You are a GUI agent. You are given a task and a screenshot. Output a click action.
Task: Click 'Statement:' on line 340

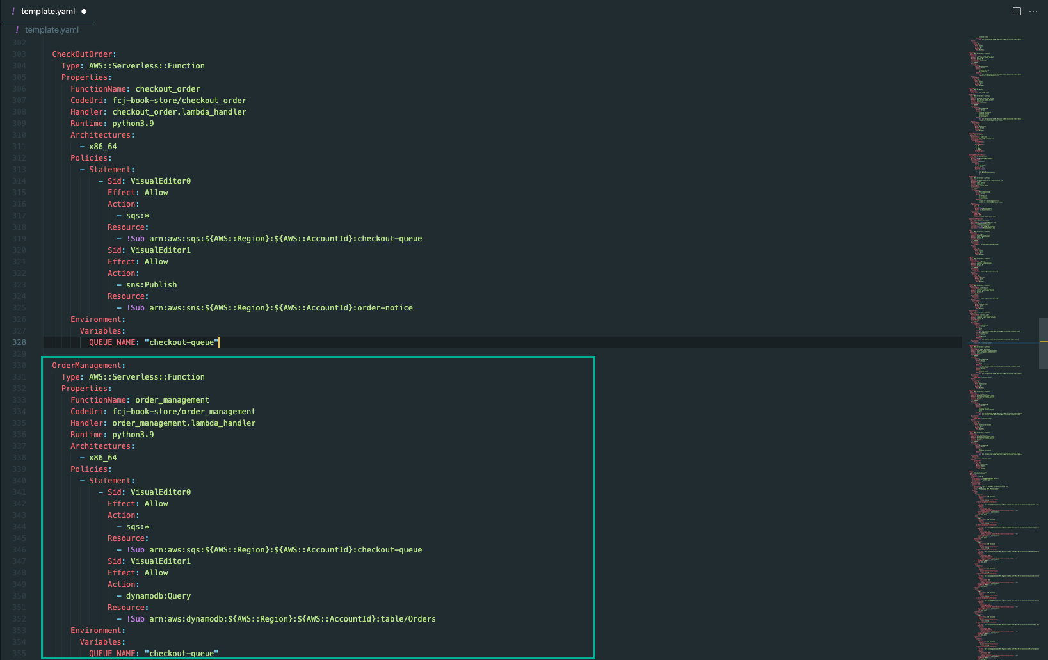[x=112, y=481]
